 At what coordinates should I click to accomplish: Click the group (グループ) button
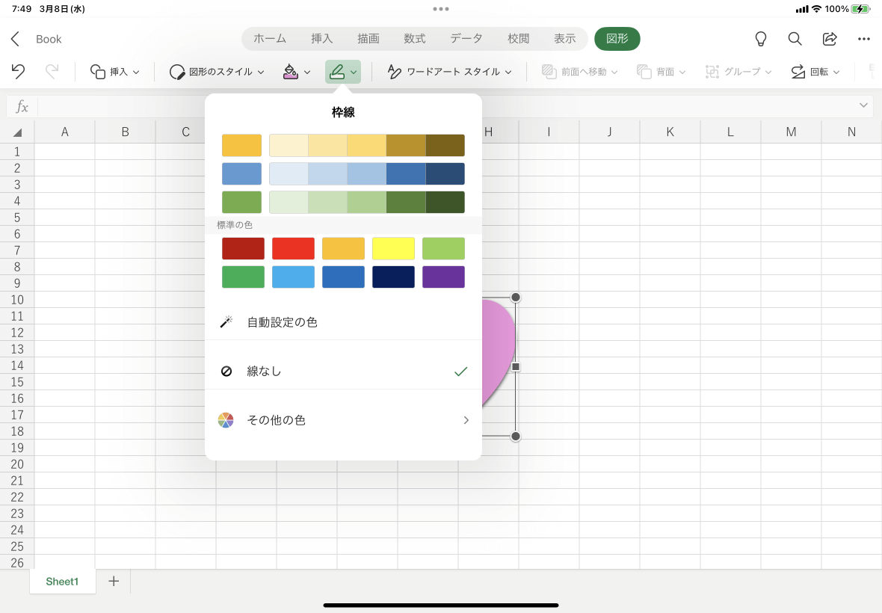tap(738, 72)
